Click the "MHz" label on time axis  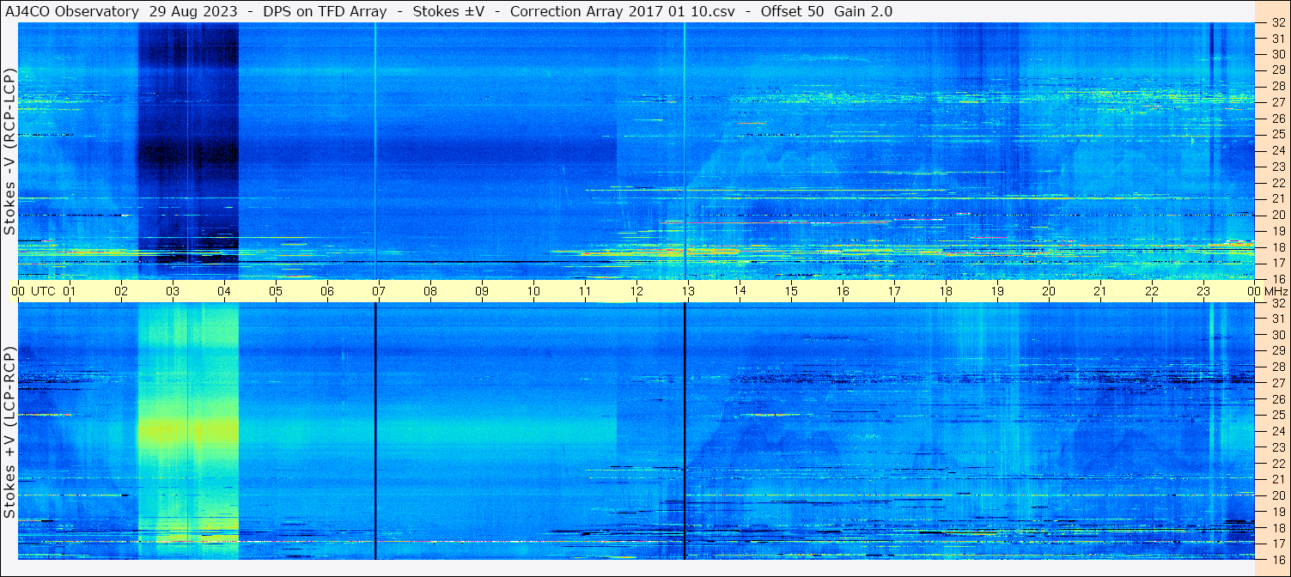(x=1276, y=291)
